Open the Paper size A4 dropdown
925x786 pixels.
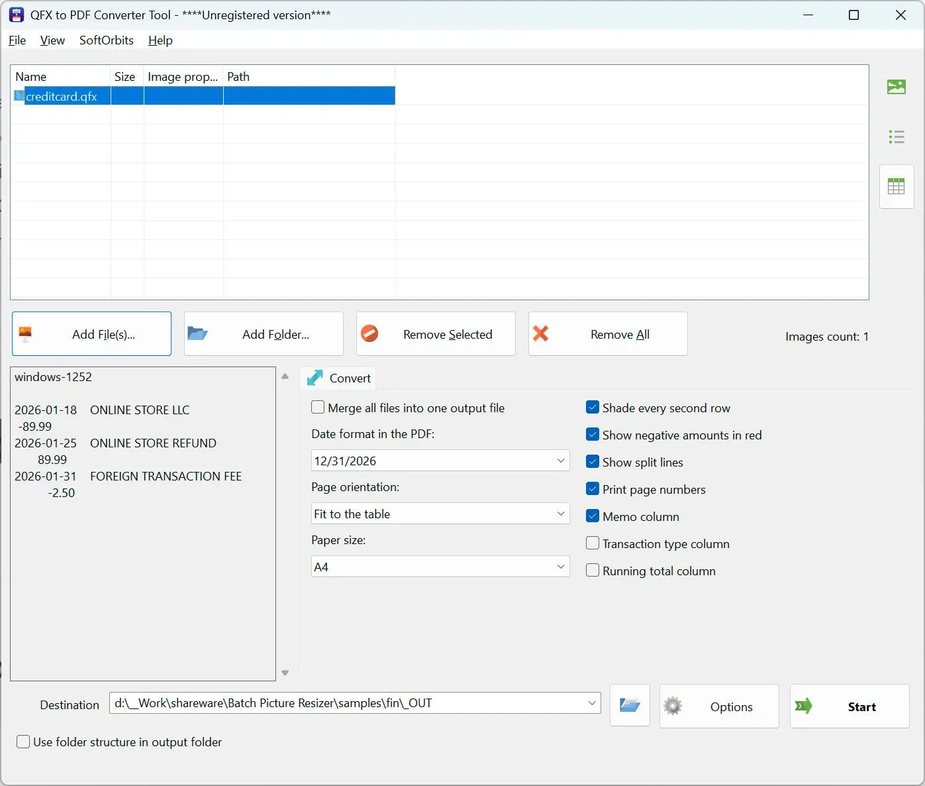(x=440, y=567)
